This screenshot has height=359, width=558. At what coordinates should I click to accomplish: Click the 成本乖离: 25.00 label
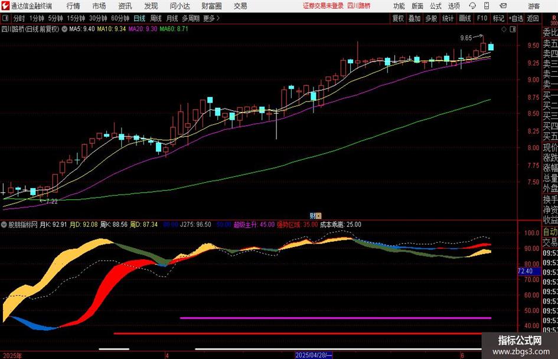[341, 225]
